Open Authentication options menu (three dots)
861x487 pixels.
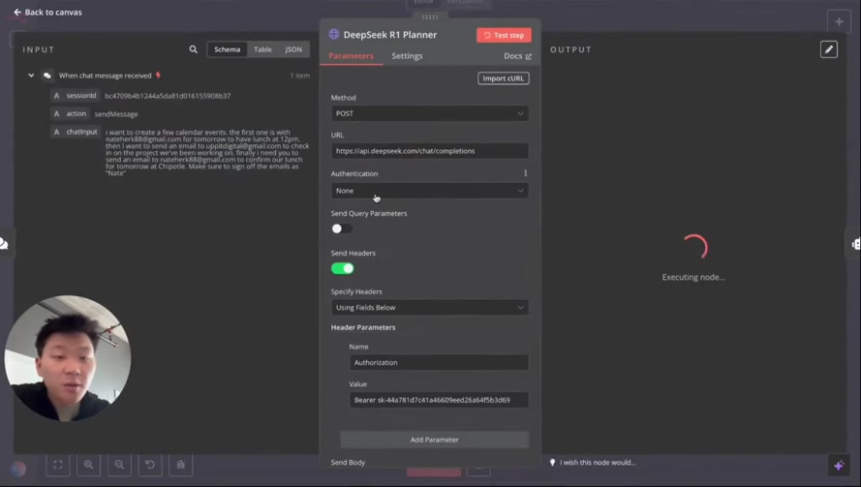click(x=526, y=173)
